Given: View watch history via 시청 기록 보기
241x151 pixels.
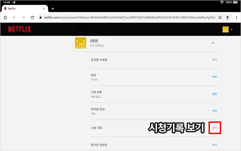Looking at the screenshot, I should 215,128.
